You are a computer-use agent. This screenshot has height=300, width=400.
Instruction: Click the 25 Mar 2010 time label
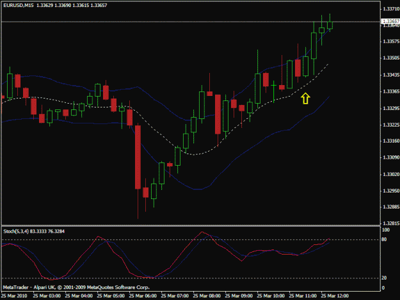coord(14,296)
